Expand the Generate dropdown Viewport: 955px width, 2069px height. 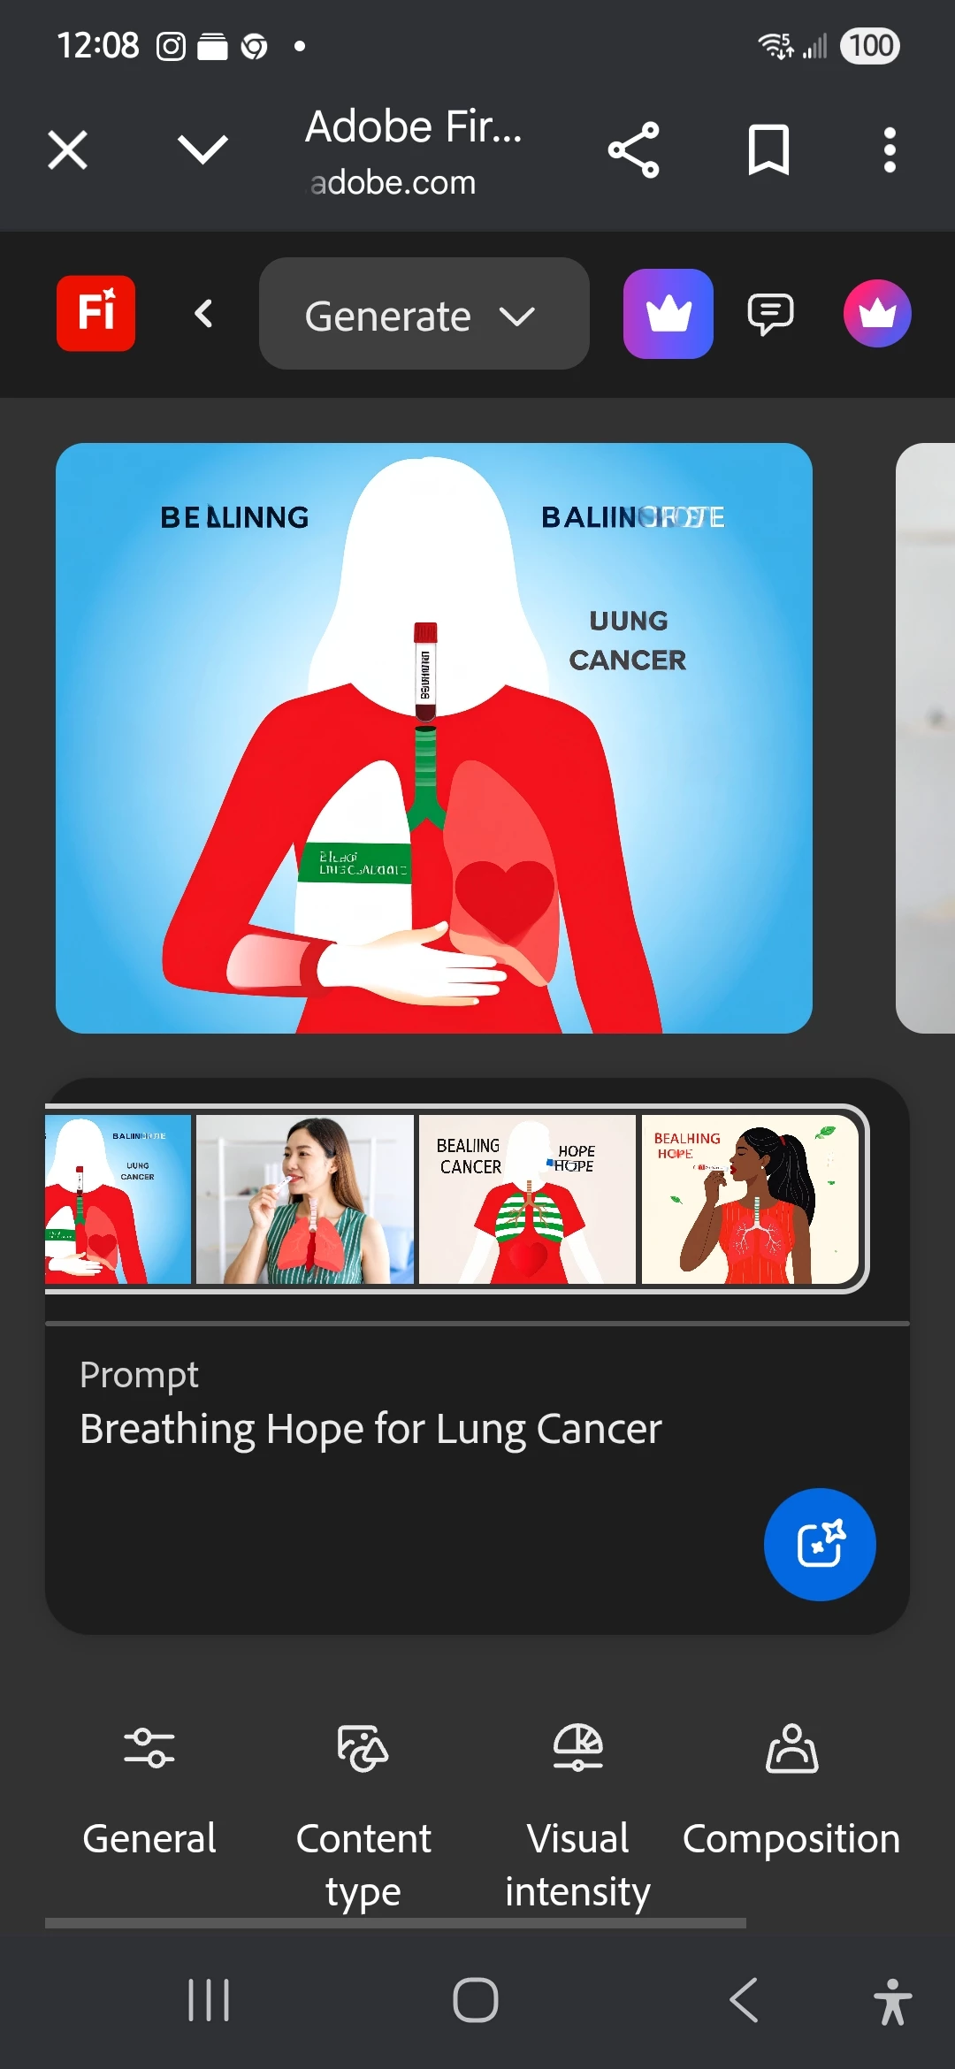click(x=424, y=314)
